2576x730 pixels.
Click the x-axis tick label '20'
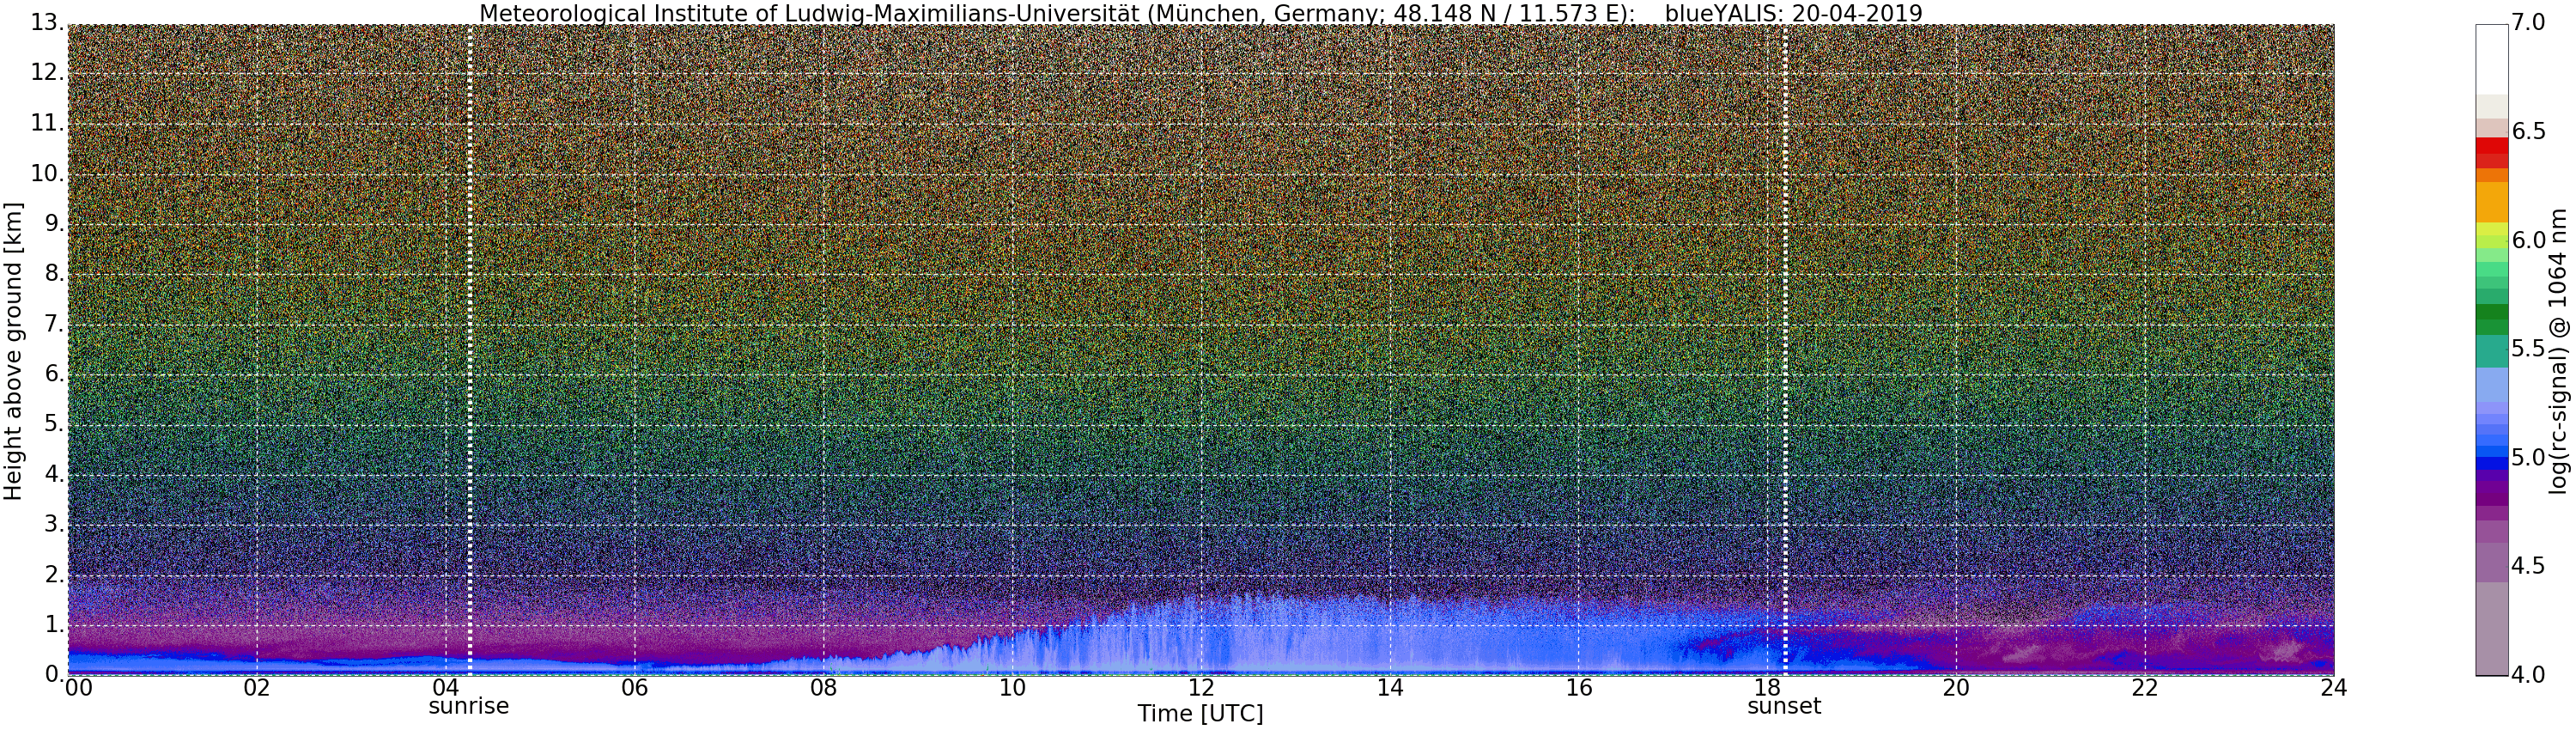point(1956,687)
